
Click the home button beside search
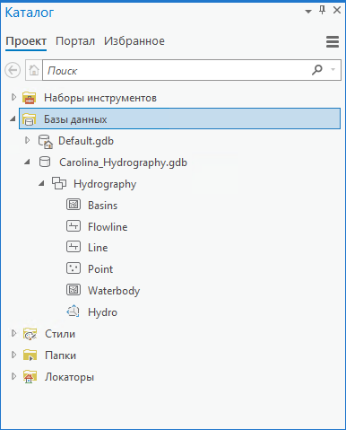pos(34,70)
